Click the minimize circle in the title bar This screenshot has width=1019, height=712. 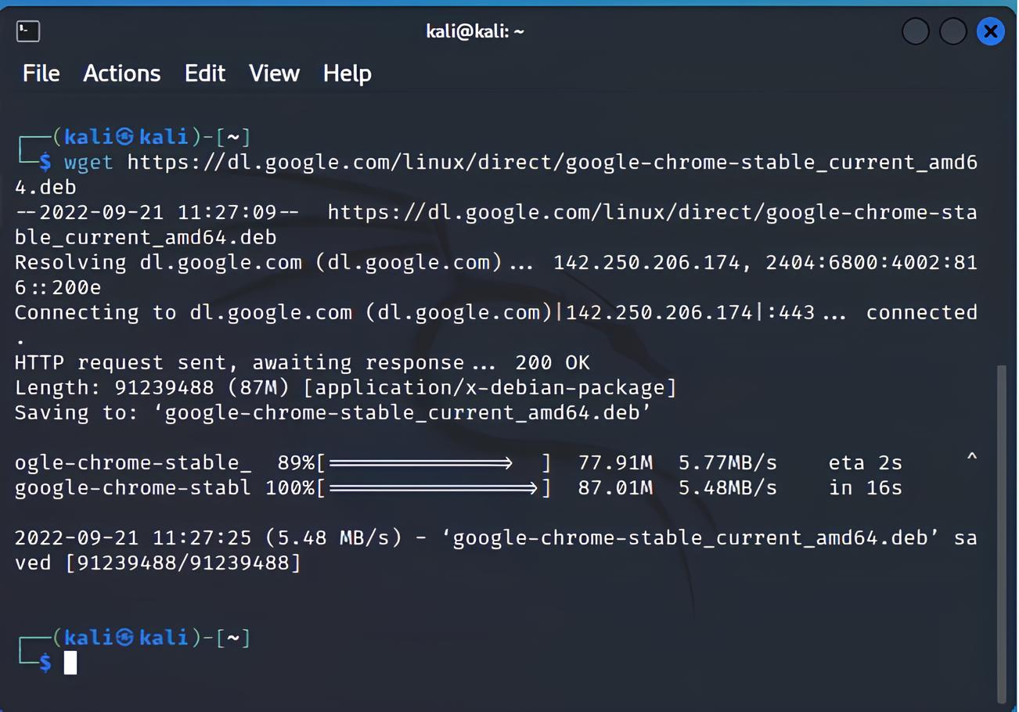pyautogui.click(x=915, y=31)
